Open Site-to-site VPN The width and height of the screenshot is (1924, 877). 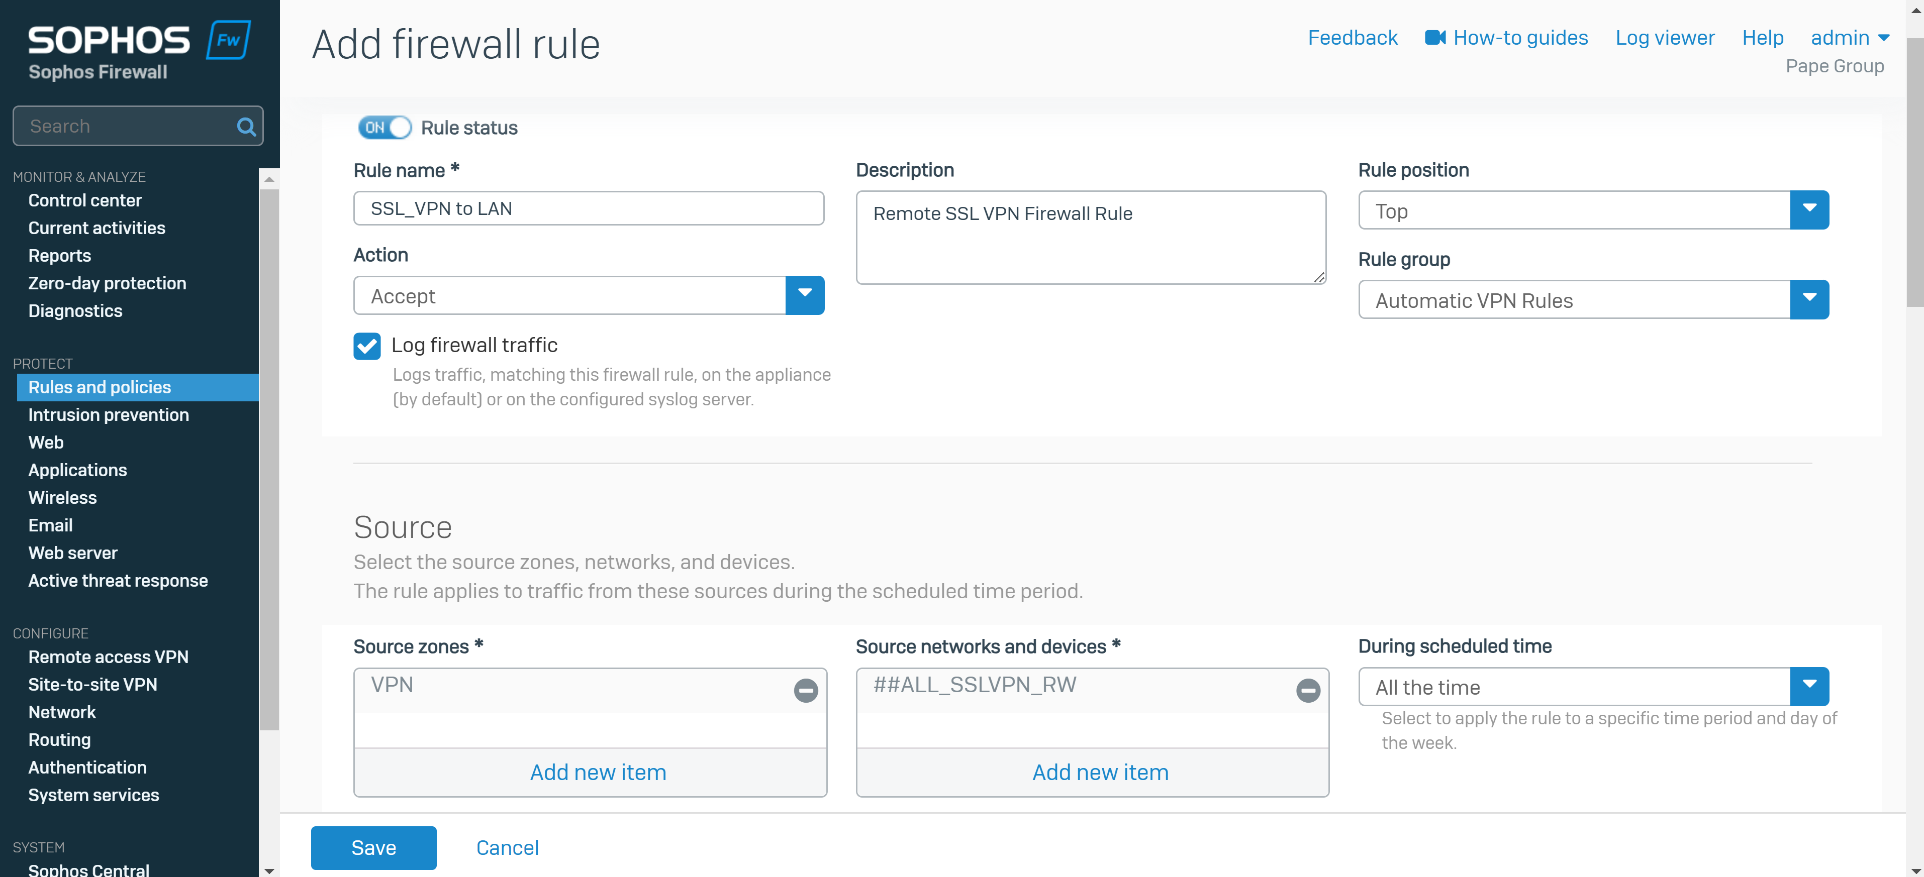click(x=92, y=685)
